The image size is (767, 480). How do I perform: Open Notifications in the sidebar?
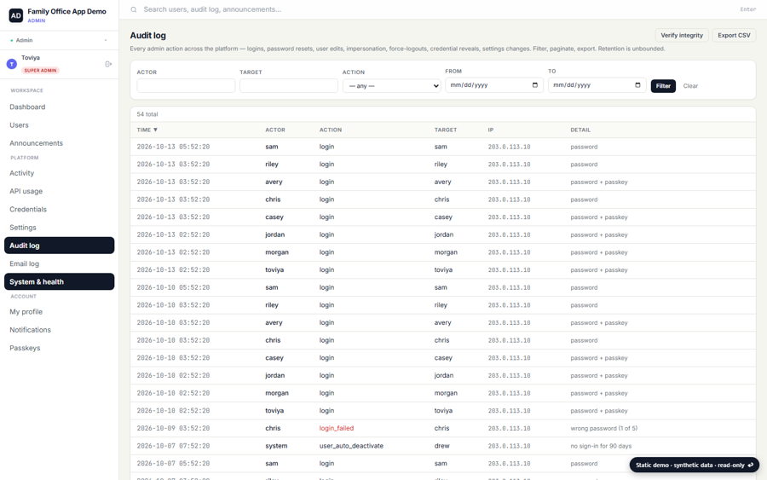(59, 330)
